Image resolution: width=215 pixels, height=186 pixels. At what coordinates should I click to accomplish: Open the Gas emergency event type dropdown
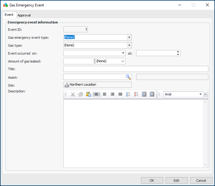click(129, 37)
